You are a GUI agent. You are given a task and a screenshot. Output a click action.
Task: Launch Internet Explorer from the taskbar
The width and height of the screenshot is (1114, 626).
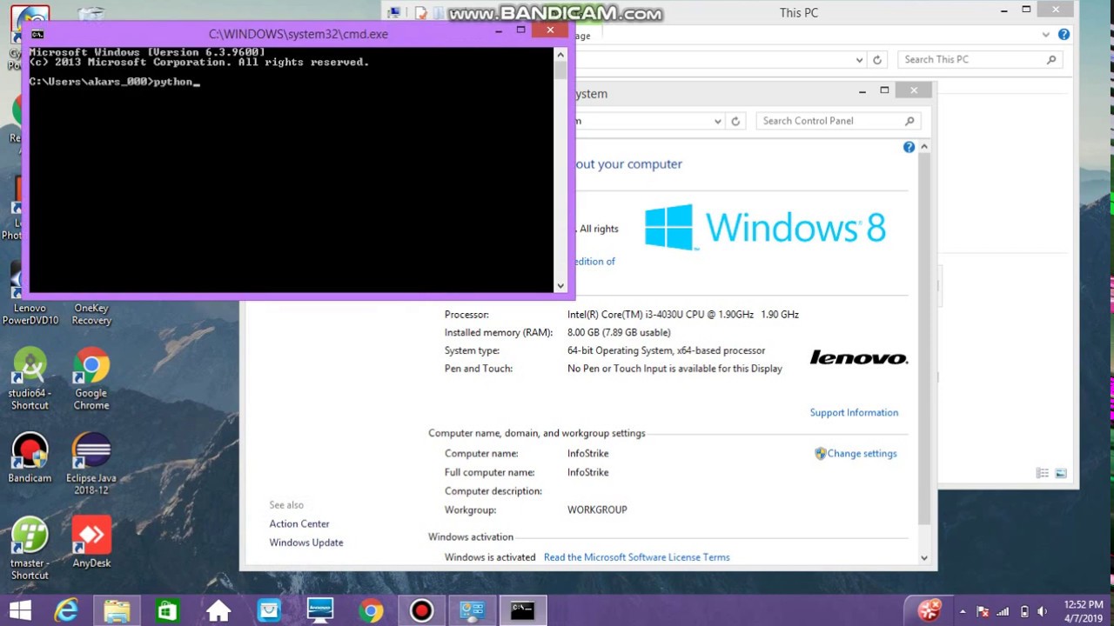[x=66, y=610]
